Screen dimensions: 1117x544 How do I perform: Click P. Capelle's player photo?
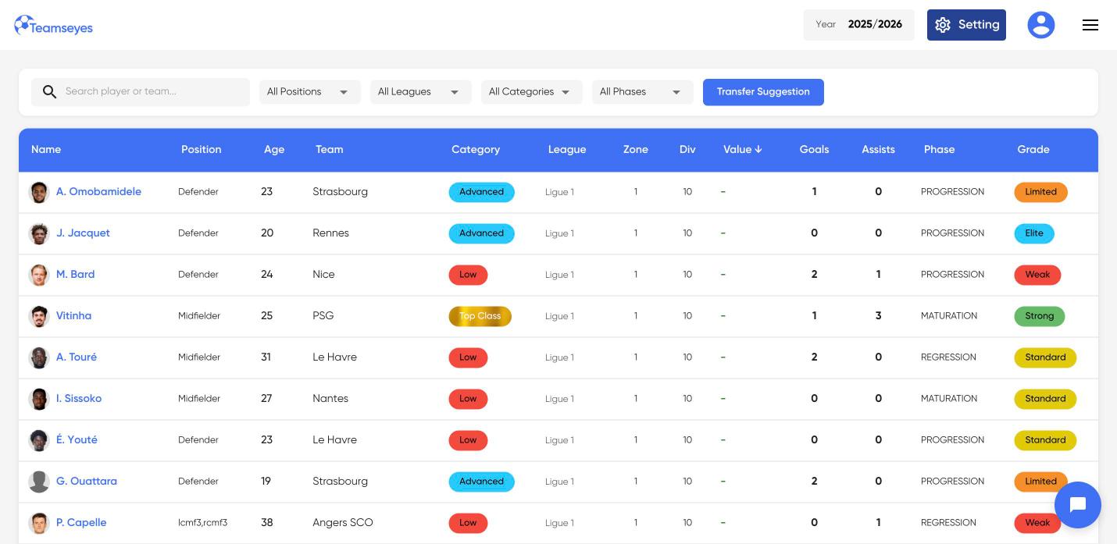coord(39,523)
